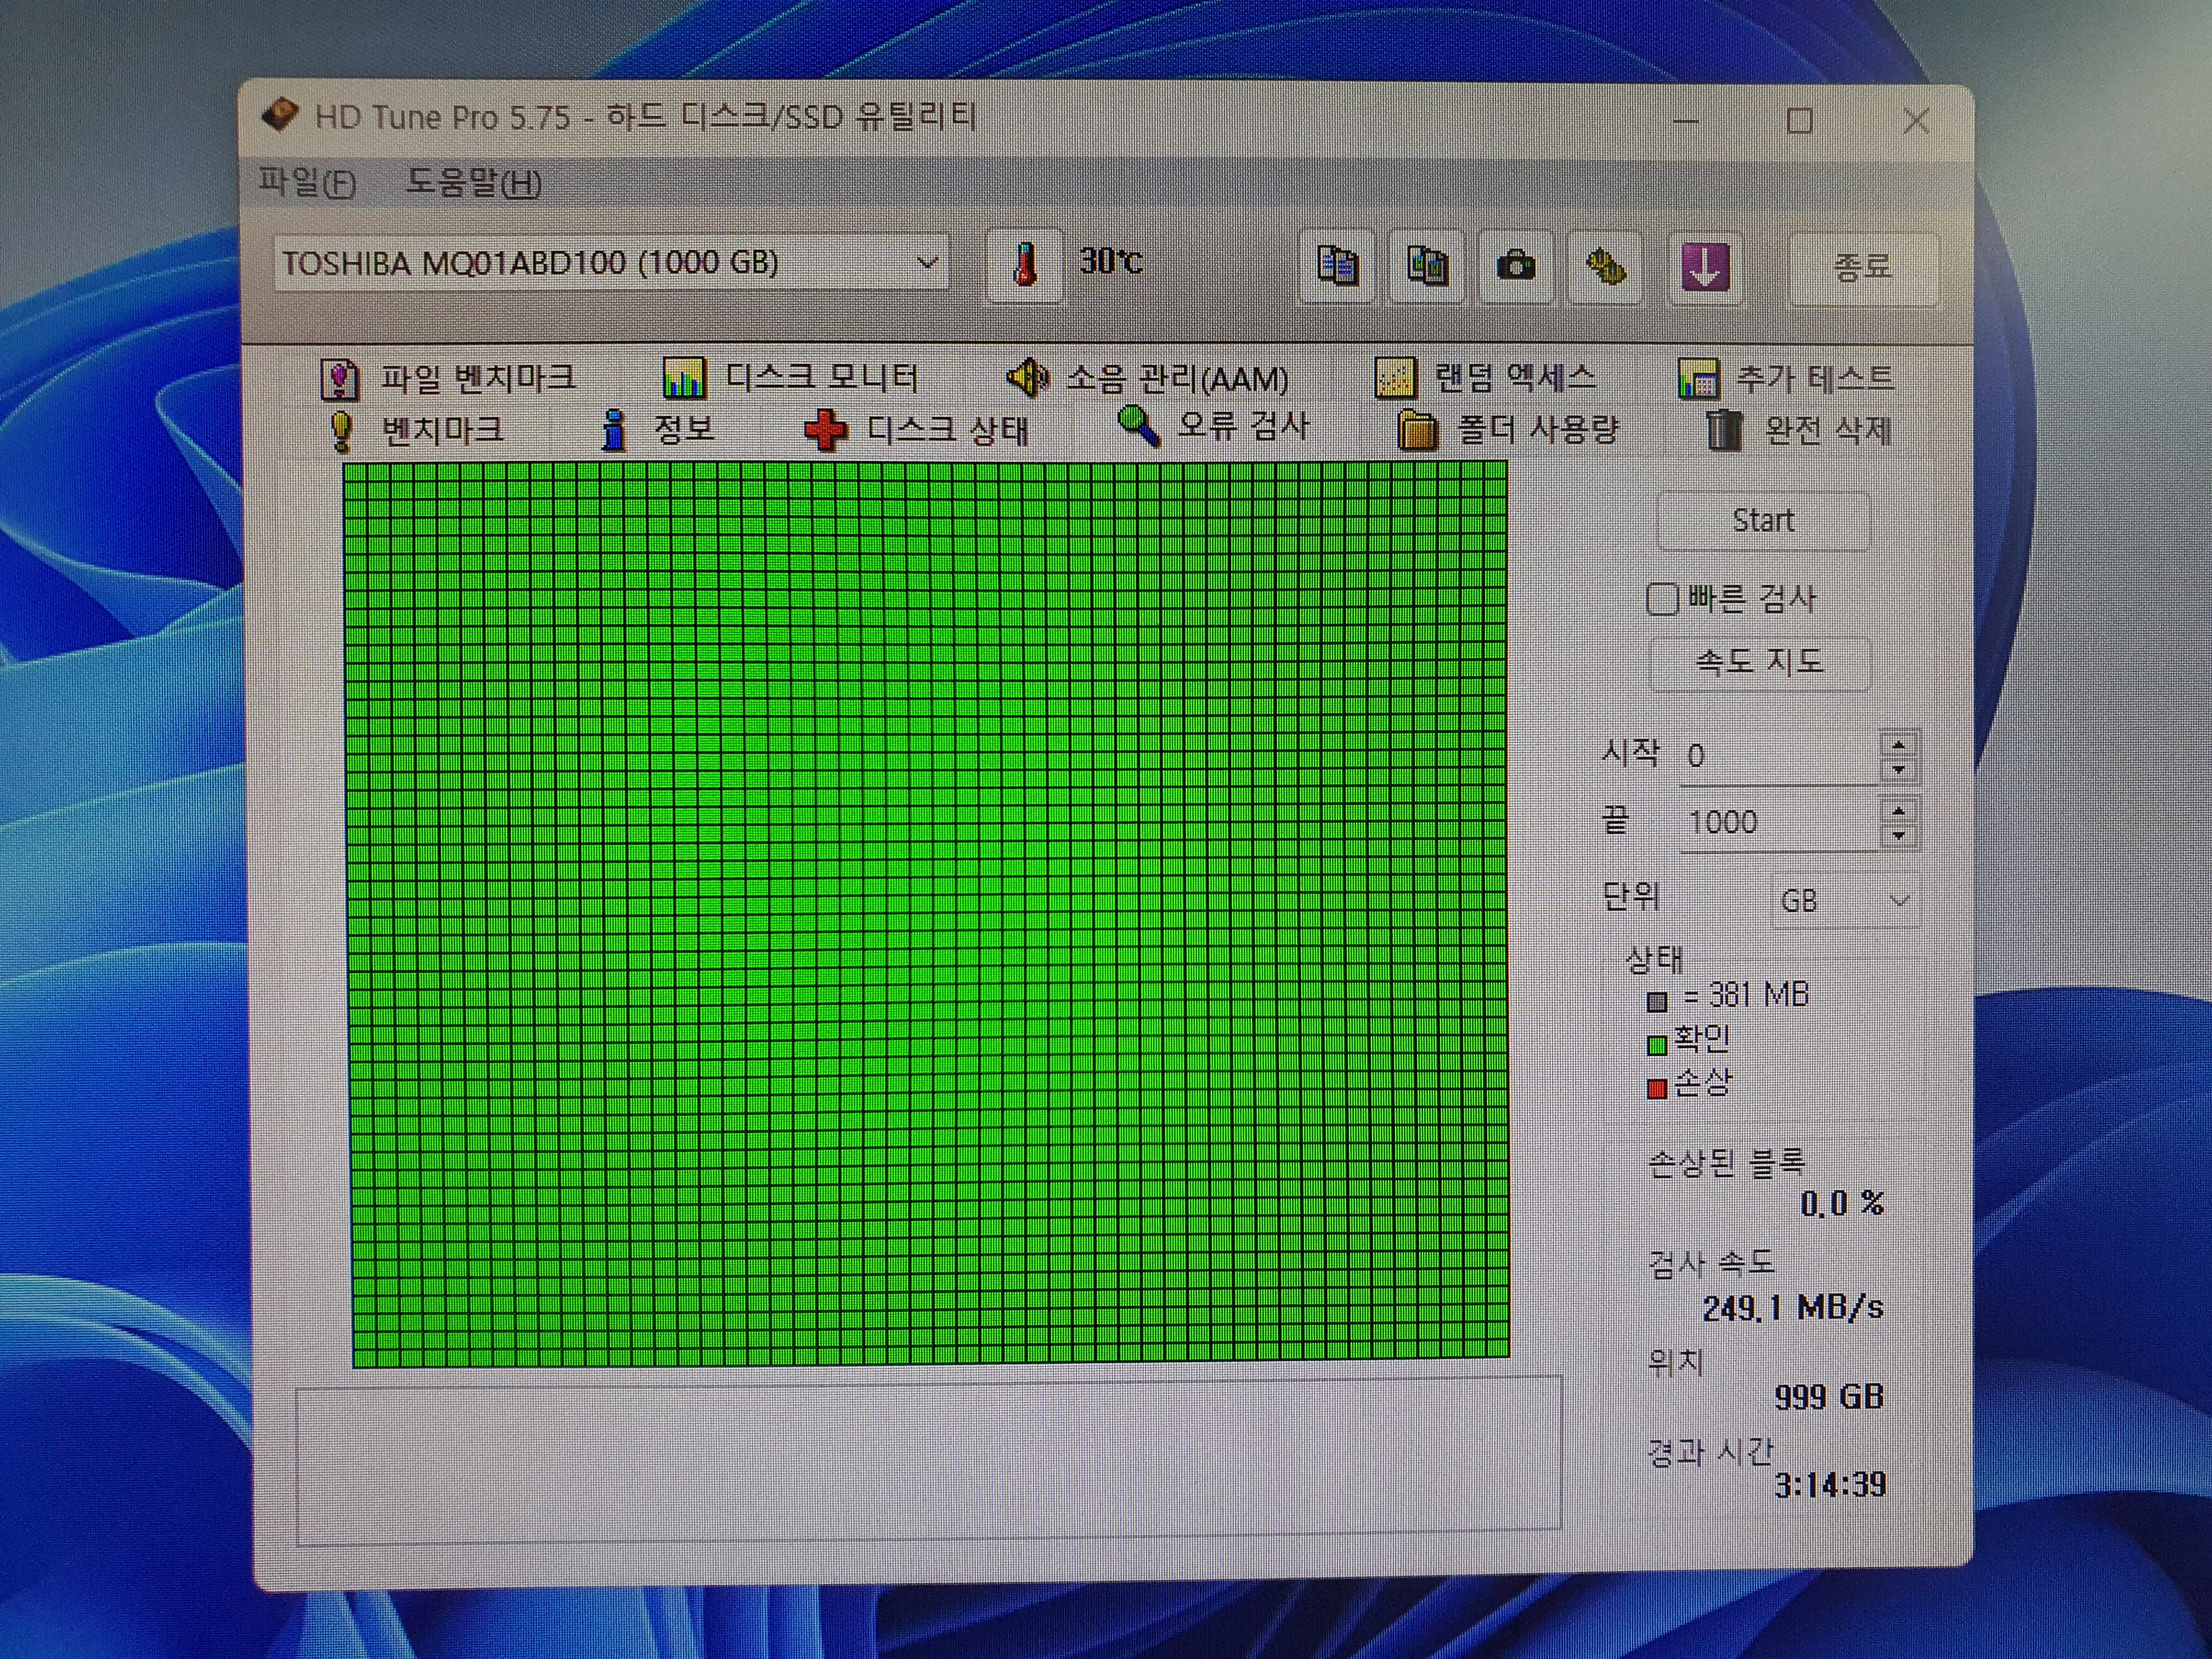The width and height of the screenshot is (2212, 1659).
Task: Open the 폴더 사용량 tab
Action: tap(1508, 431)
